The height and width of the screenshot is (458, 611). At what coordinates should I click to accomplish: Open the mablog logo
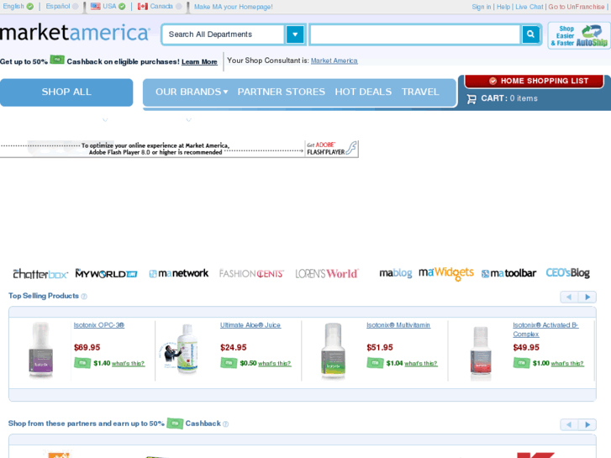[x=396, y=273]
